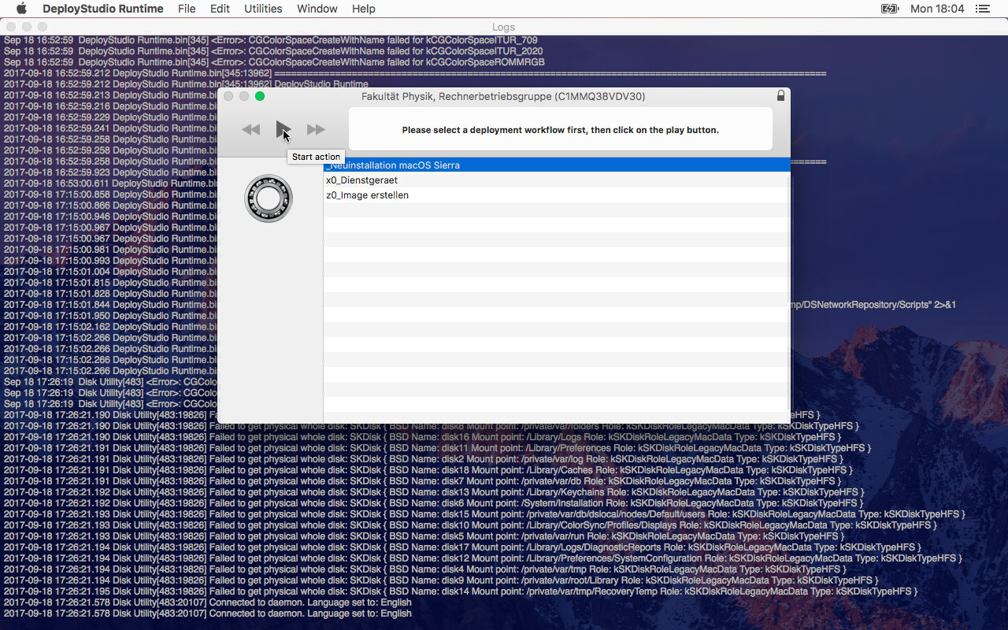Viewport: 1008px width, 630px height.
Task: Click the fast-forward next workflow button
Action: coord(316,129)
